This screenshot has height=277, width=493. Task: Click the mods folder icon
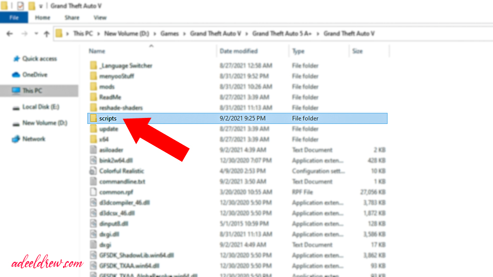pyautogui.click(x=93, y=86)
